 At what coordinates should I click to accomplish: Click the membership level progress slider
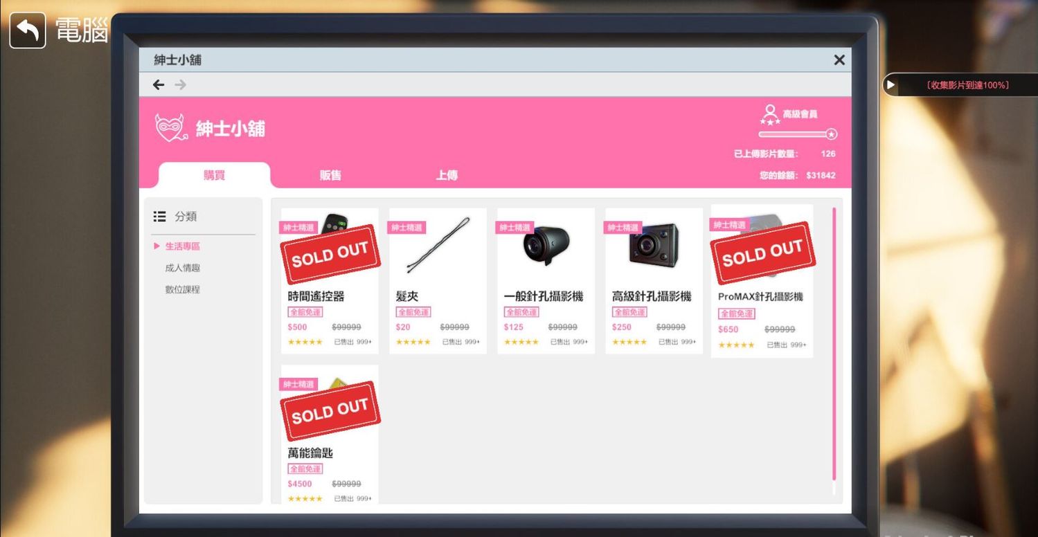[798, 134]
